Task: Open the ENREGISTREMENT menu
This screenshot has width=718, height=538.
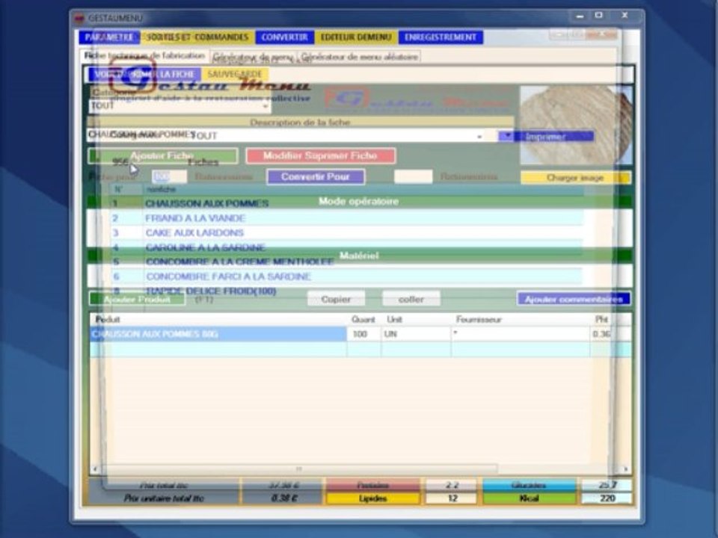Action: (441, 37)
